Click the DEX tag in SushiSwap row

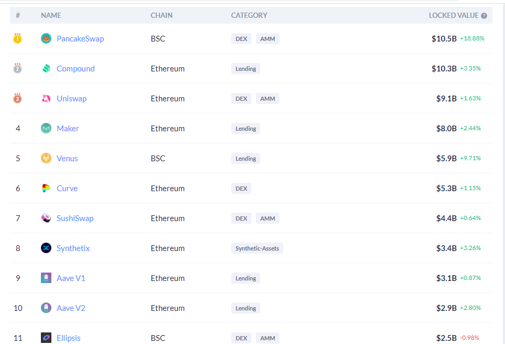point(241,218)
